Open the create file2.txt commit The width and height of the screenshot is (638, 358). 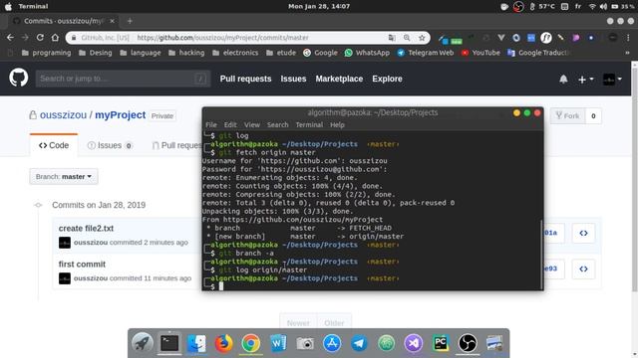(86, 228)
